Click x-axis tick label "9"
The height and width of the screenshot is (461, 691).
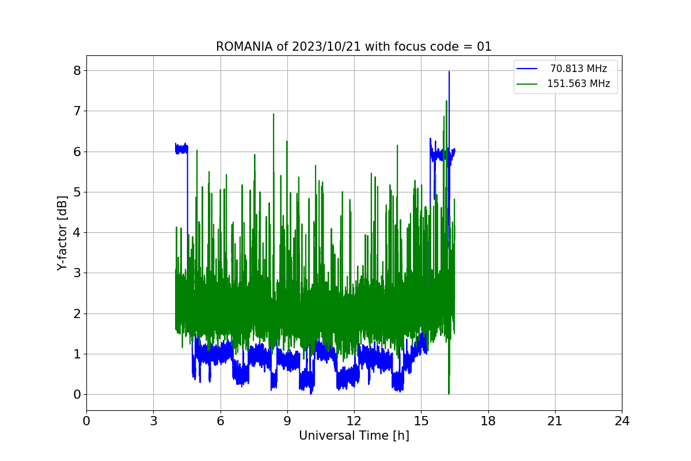(287, 421)
